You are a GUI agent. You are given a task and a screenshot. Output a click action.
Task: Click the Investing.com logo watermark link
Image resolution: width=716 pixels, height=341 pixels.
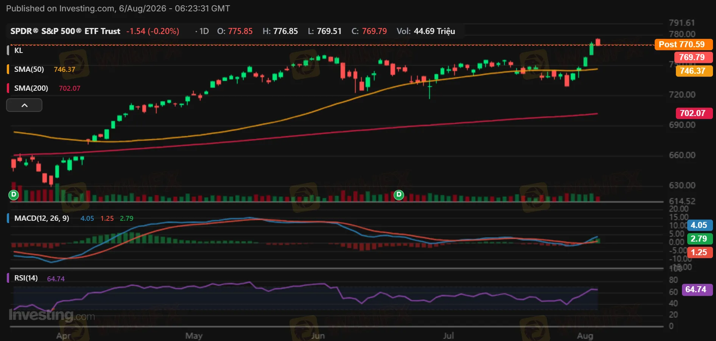point(52,315)
